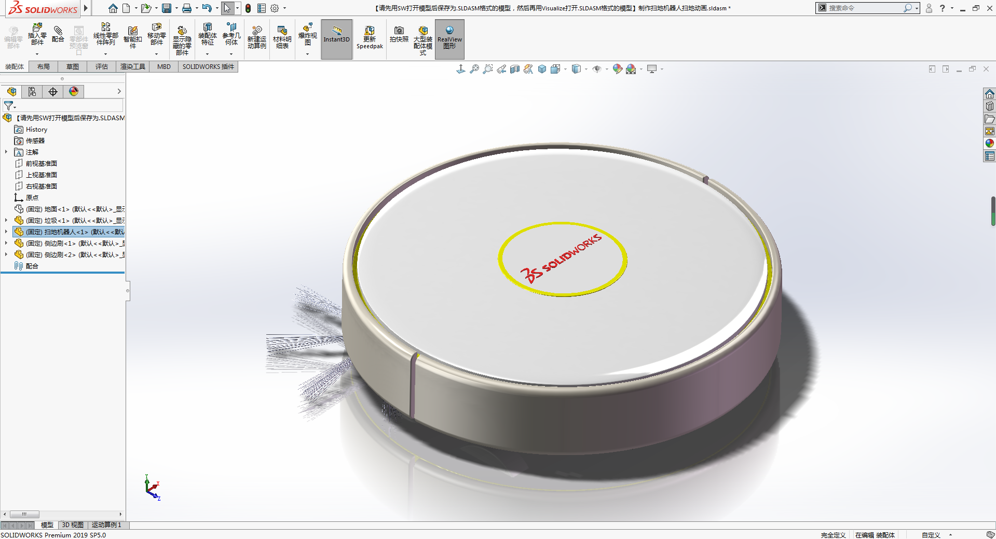996x539 pixels.
Task: Save the assembly with the floppy disk icon
Action: pos(167,8)
